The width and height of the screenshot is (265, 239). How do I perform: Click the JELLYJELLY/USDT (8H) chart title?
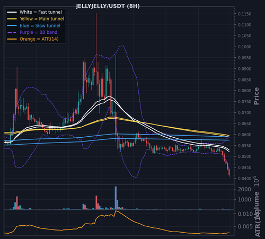tap(108, 6)
